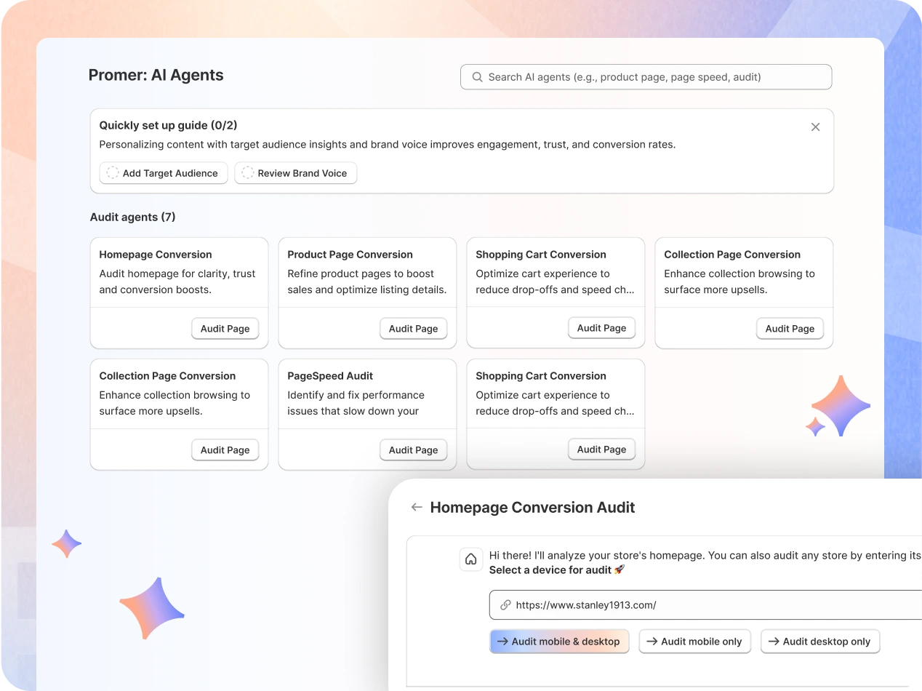Viewport: 922px width, 691px height.
Task: Choose Audit mobile only
Action: click(694, 642)
